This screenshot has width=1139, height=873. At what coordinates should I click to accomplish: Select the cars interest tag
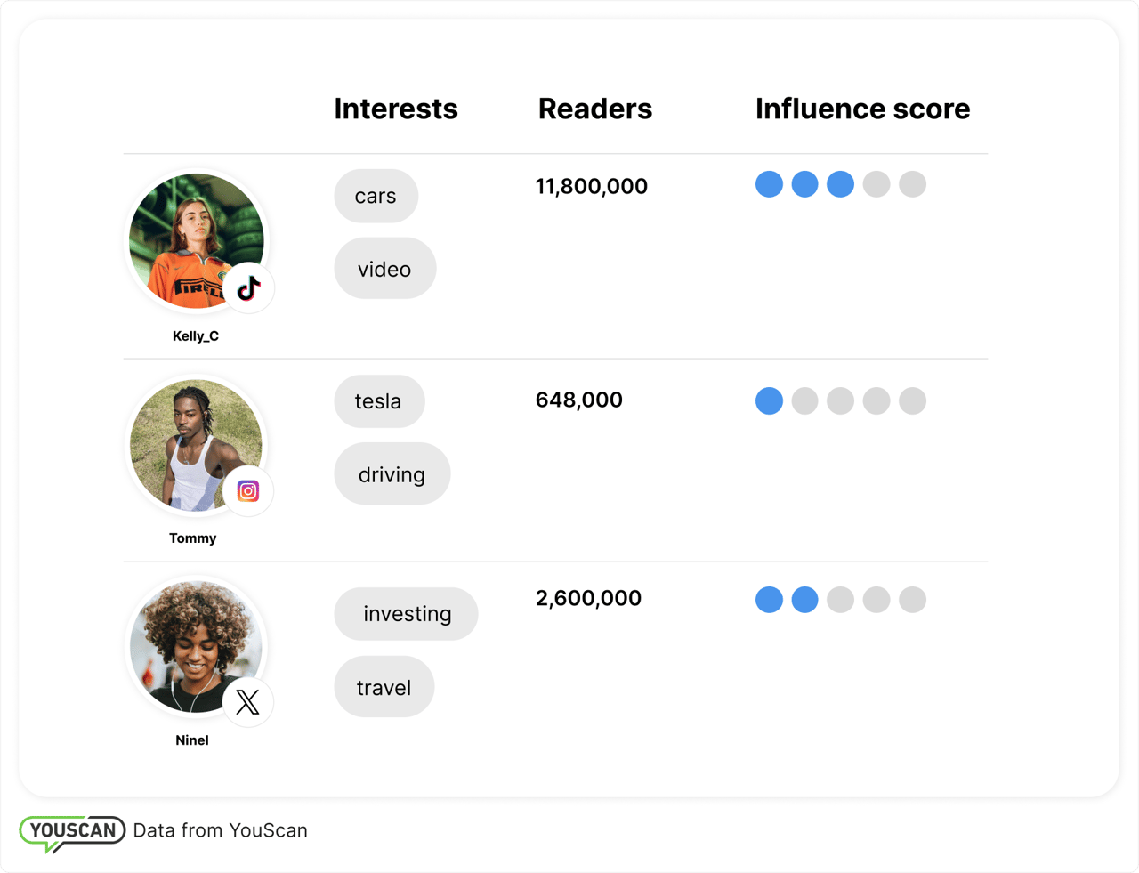tap(376, 196)
